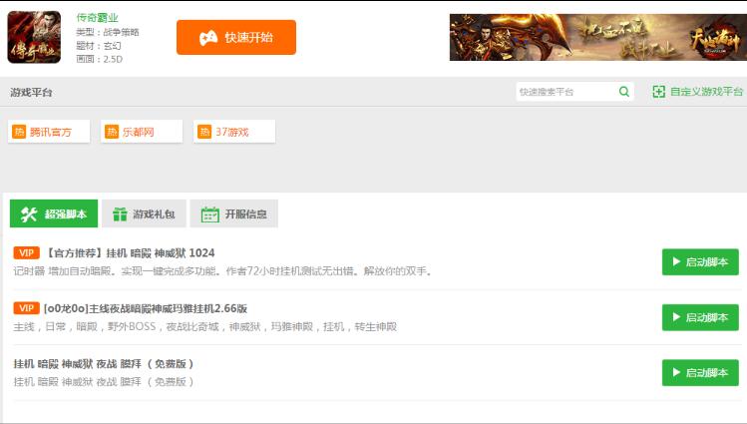Start the game with 快速开始 button
Image resolution: width=747 pixels, height=424 pixels.
235,37
